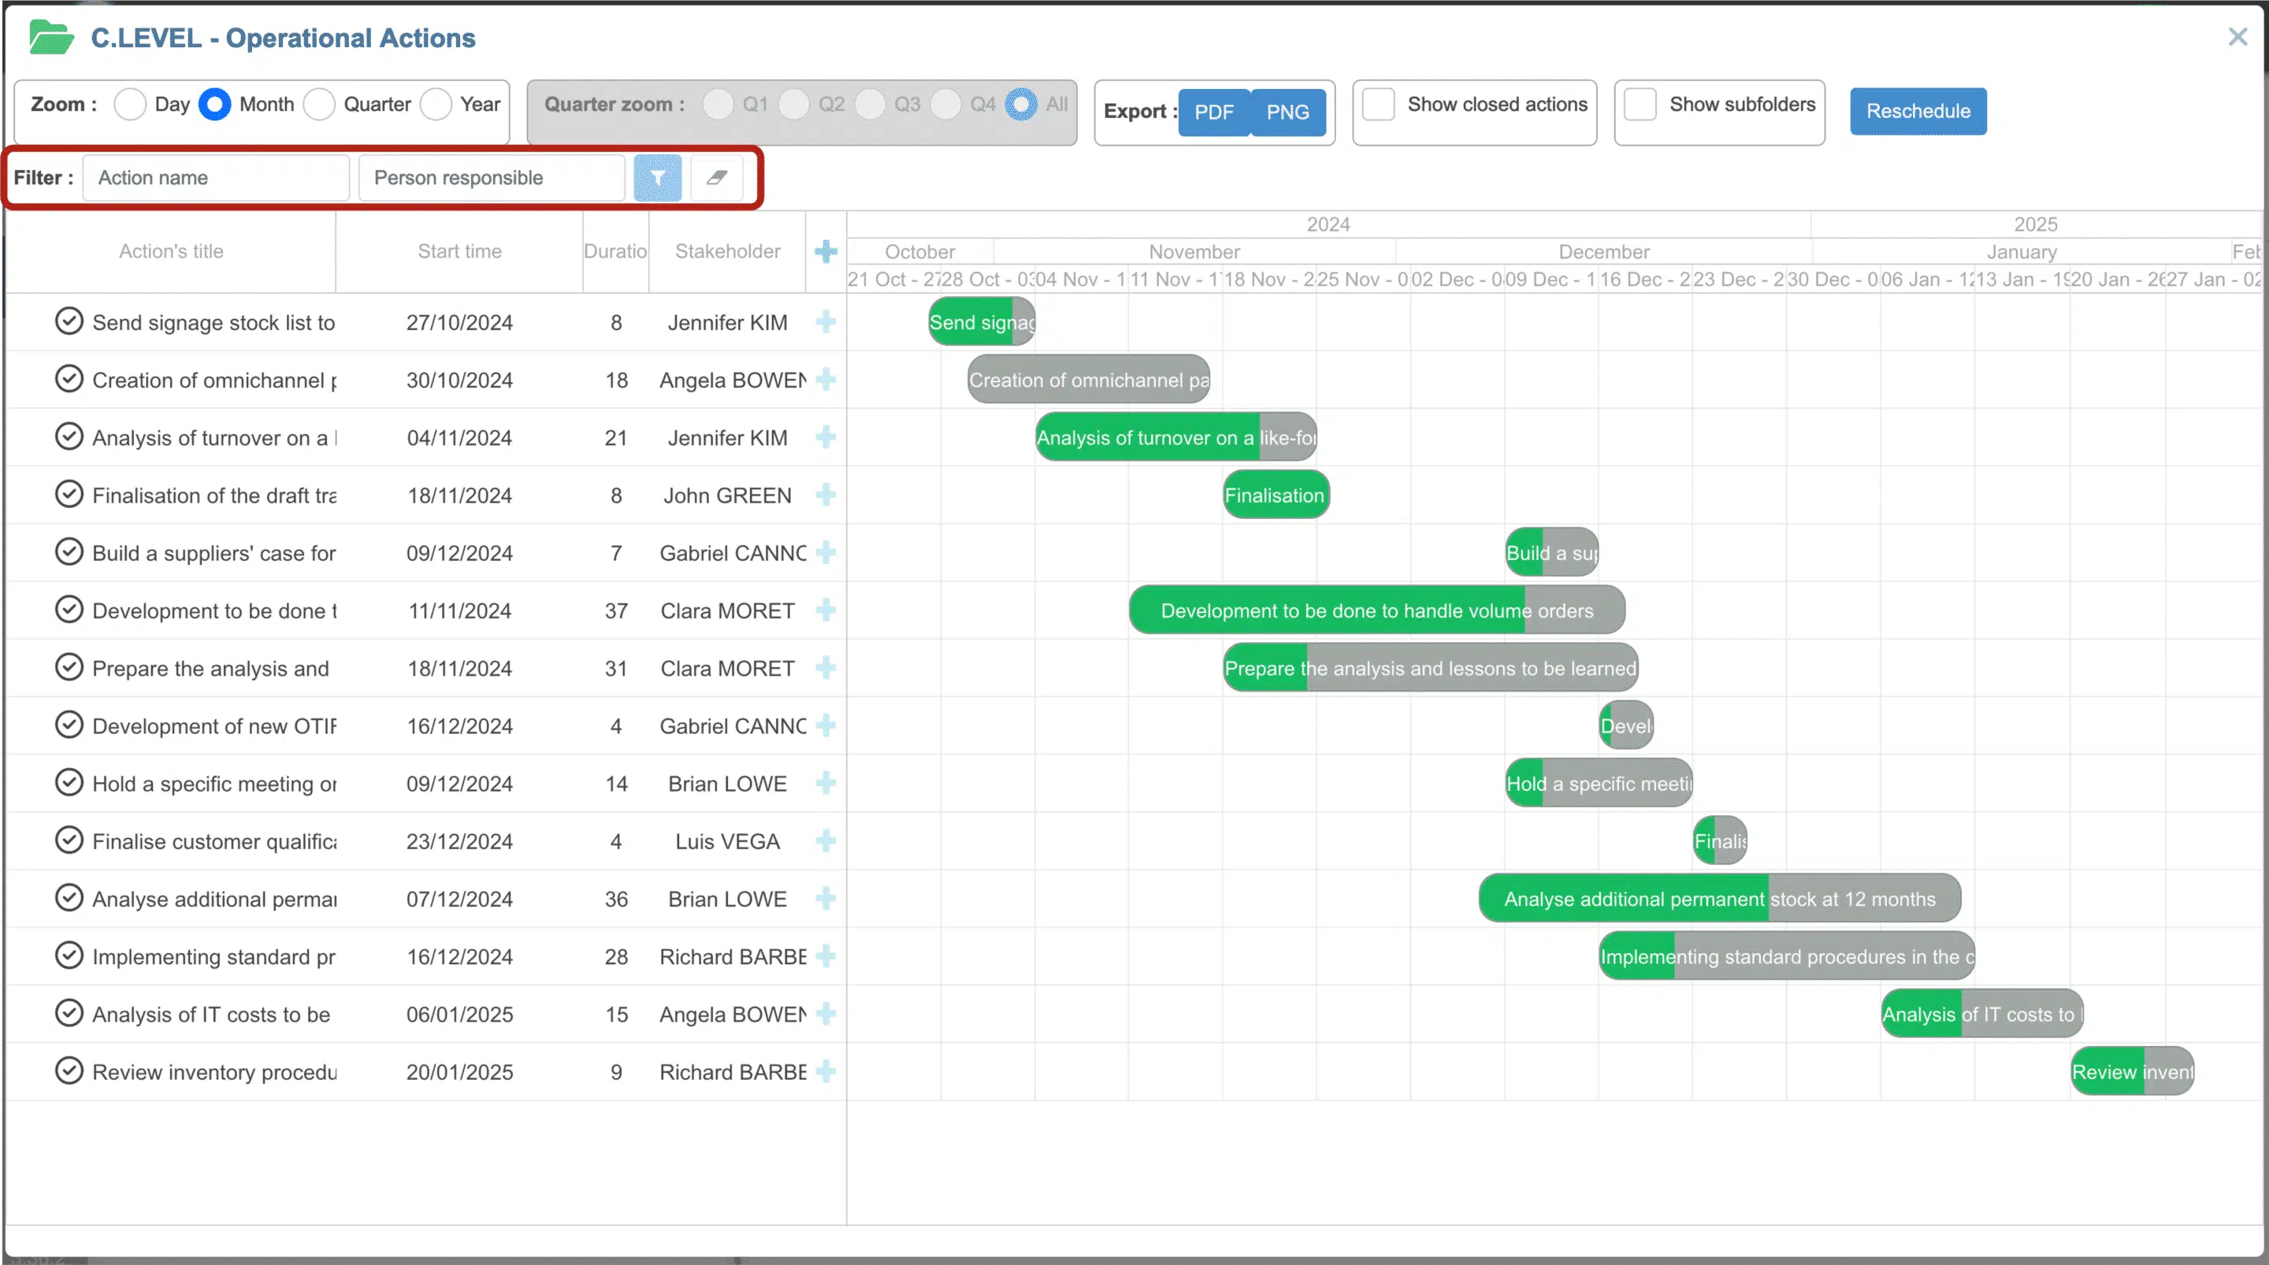Click plus icon on Review inventory procedures row
This screenshot has width=2269, height=1265.
click(826, 1071)
